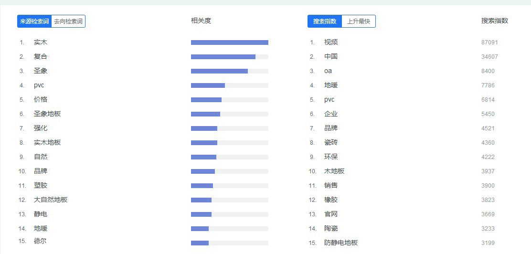
Task: Click the keyword 瓷砖
Action: point(331,143)
